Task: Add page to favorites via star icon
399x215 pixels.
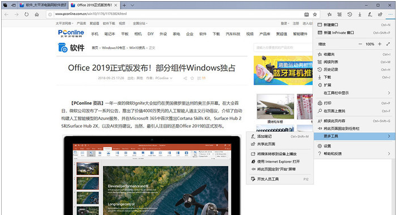Action: 315,15
